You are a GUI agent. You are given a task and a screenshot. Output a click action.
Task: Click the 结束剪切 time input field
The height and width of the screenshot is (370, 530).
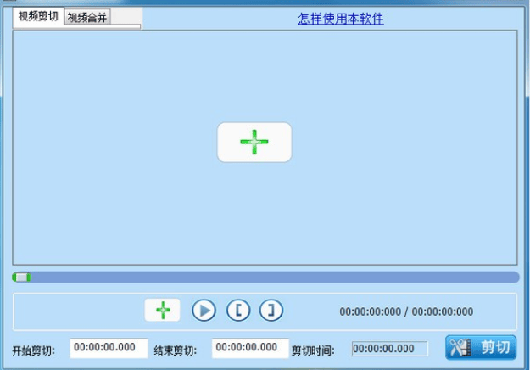tap(244, 348)
